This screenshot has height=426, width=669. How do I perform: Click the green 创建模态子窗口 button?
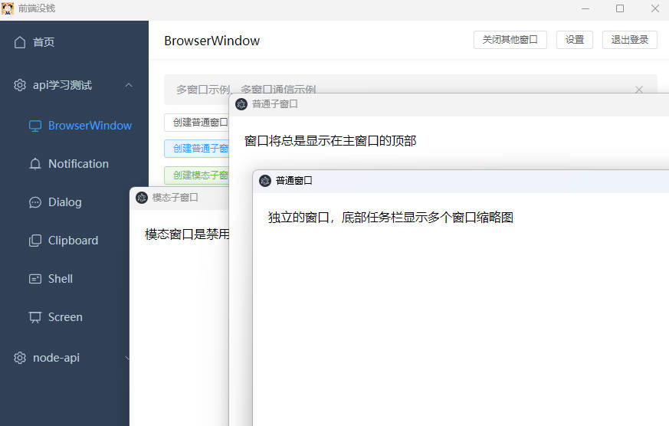pos(197,175)
